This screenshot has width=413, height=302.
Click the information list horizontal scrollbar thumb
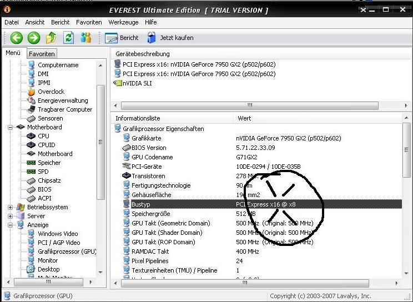[245, 283]
